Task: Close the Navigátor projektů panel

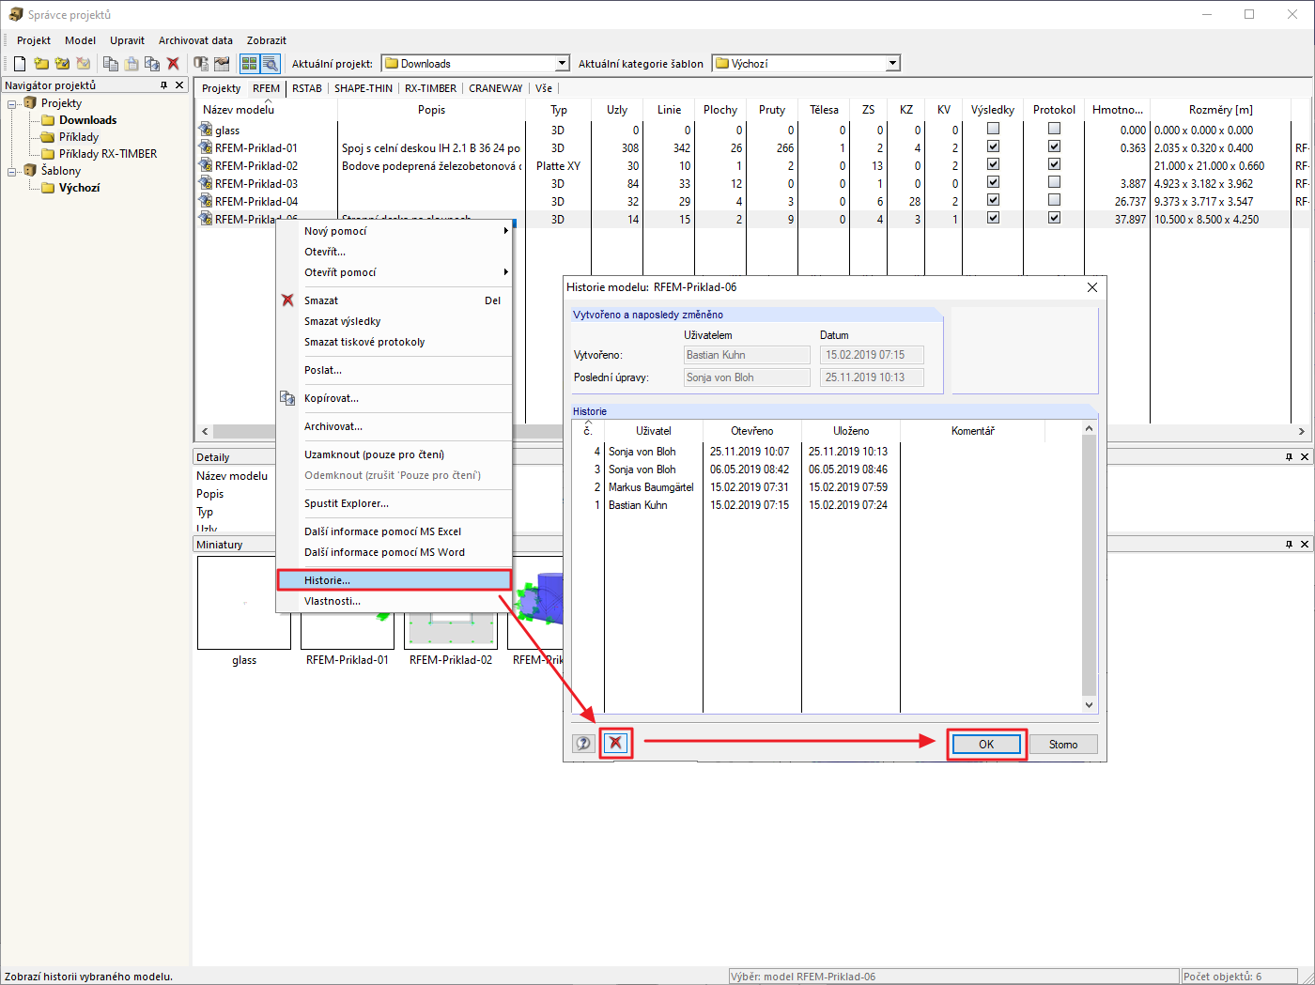Action: coord(180,85)
